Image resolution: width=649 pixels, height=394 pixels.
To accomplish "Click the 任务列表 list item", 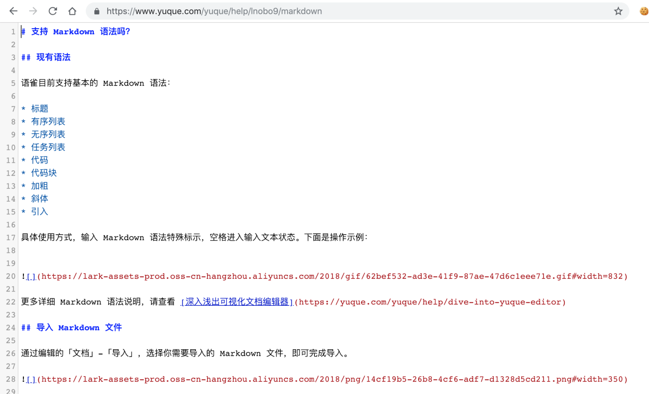I will (x=48, y=147).
